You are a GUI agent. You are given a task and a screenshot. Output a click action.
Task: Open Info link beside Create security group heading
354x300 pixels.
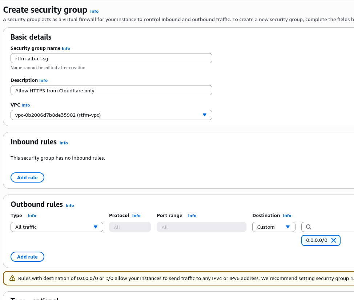tap(94, 11)
